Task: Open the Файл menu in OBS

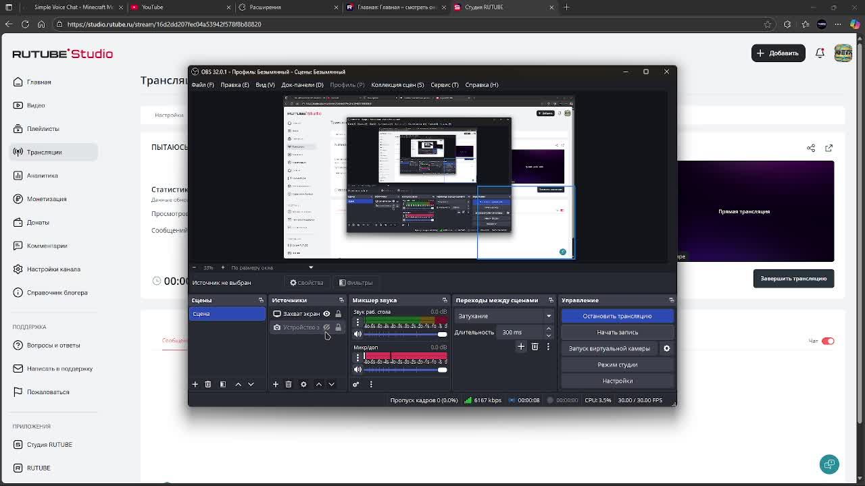Action: pos(203,85)
